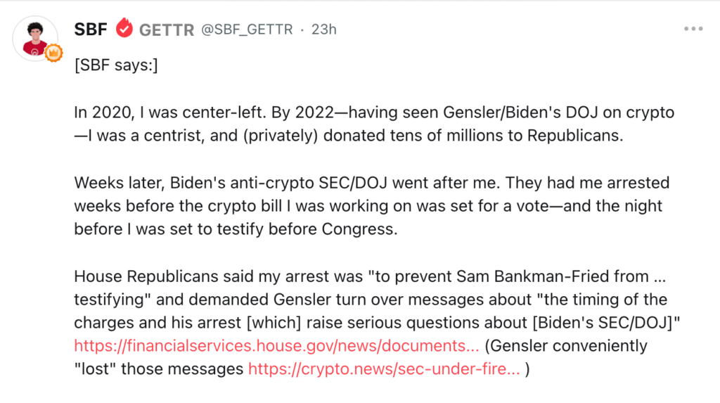Click the line about donating to Republicans
720x403 pixels.
[348, 136]
